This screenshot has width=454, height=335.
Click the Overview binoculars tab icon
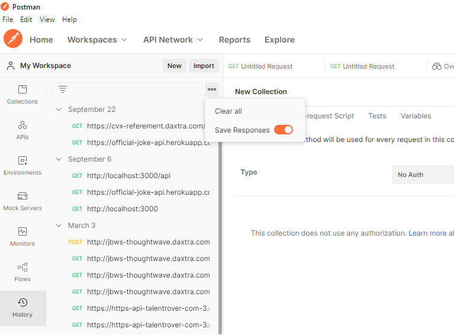click(x=437, y=66)
